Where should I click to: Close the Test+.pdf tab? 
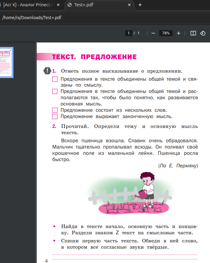[129, 5]
